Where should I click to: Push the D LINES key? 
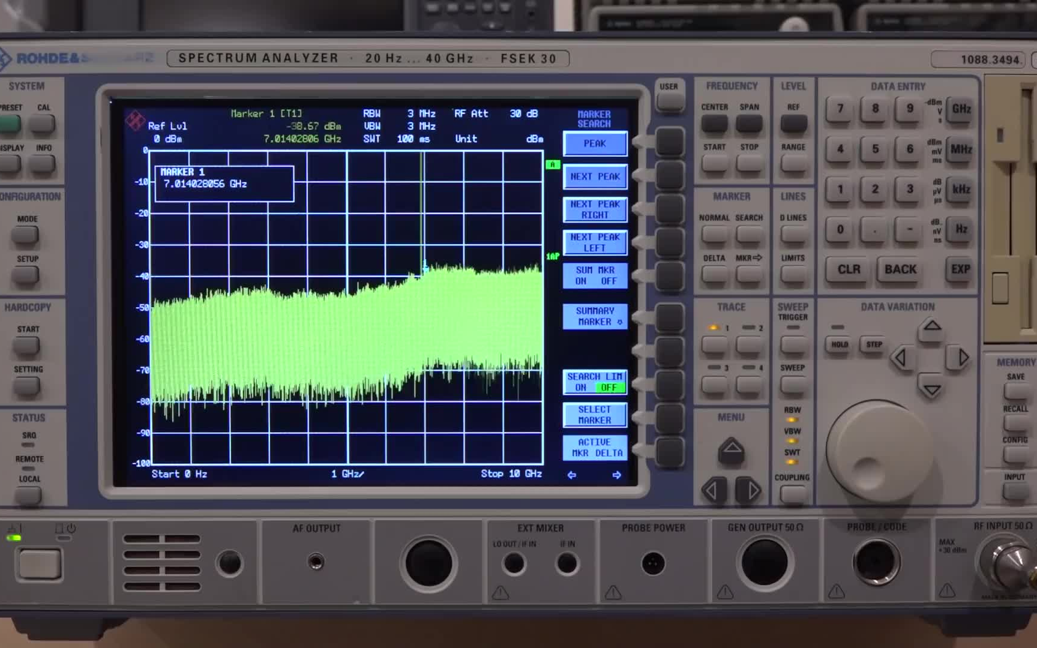pos(793,235)
